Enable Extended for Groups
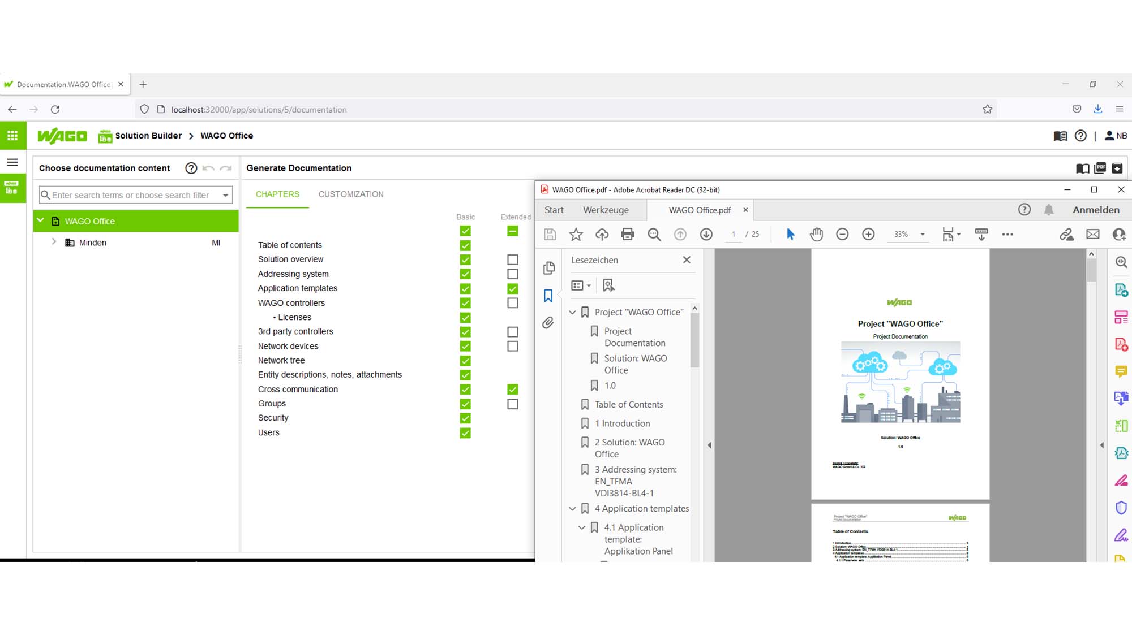Image resolution: width=1132 pixels, height=636 pixels. 513,404
